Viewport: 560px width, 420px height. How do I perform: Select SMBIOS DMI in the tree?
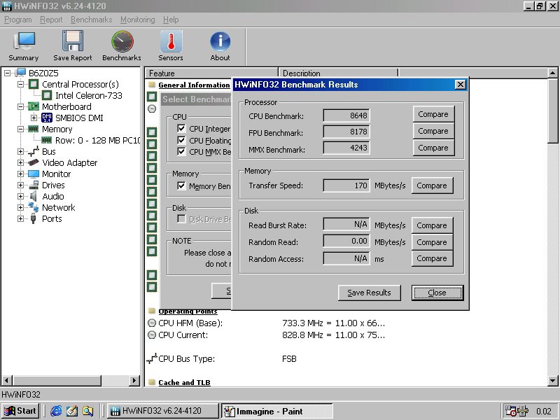78,118
